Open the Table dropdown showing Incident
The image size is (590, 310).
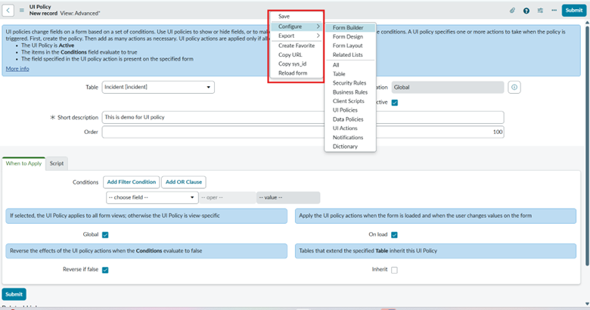pyautogui.click(x=158, y=87)
